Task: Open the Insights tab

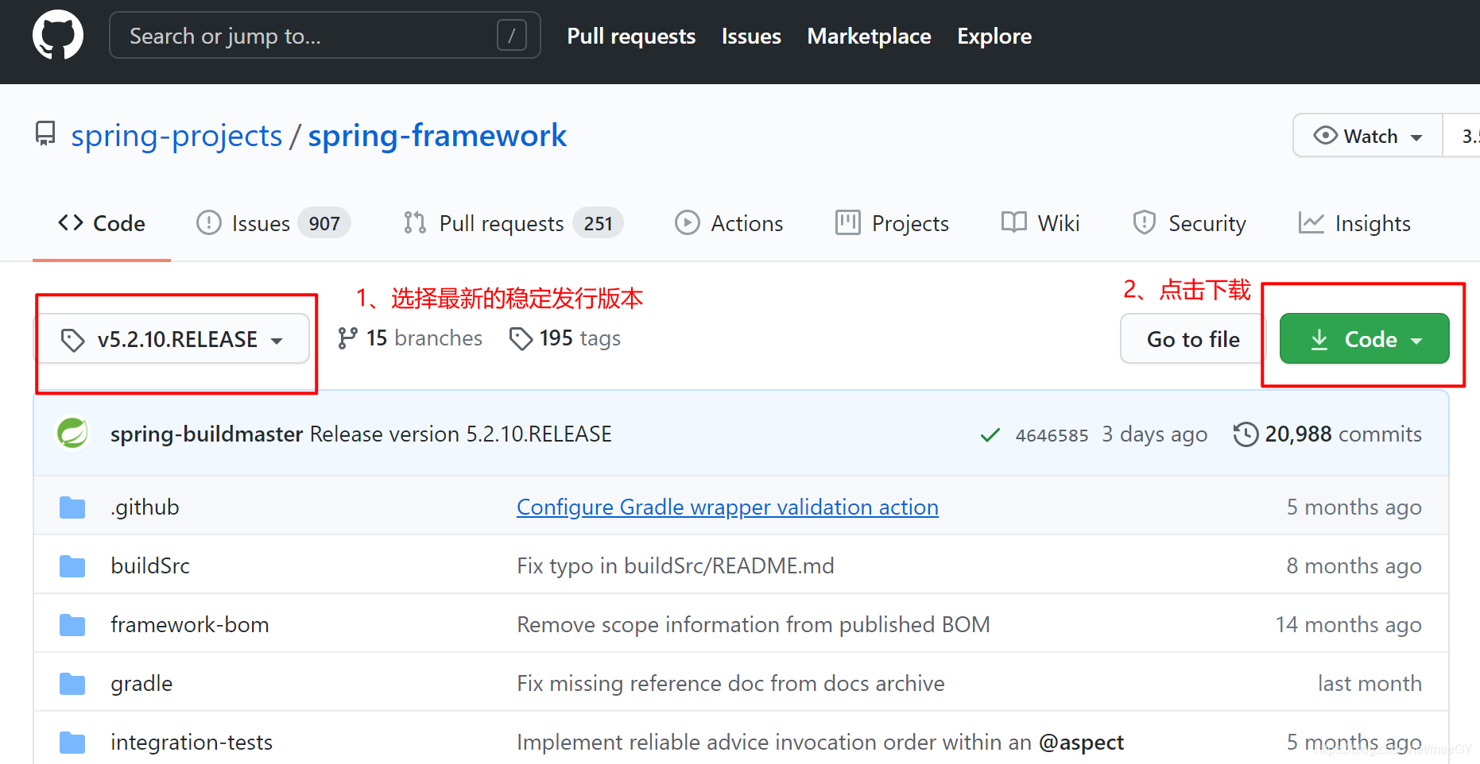Action: [x=1354, y=224]
